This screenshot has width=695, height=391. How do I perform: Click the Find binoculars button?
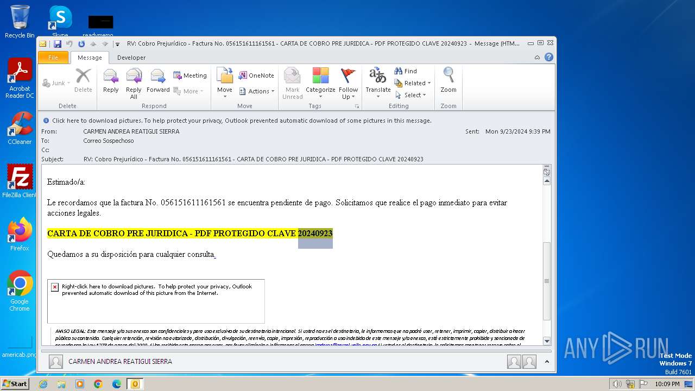(406, 71)
